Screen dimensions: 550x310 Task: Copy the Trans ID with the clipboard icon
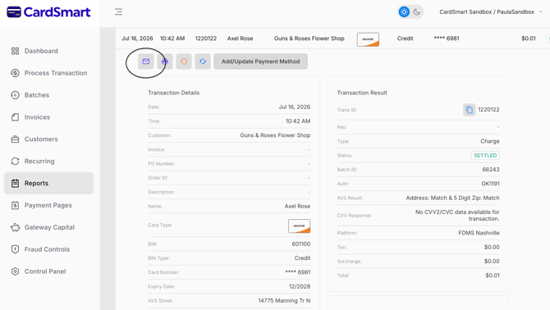469,110
